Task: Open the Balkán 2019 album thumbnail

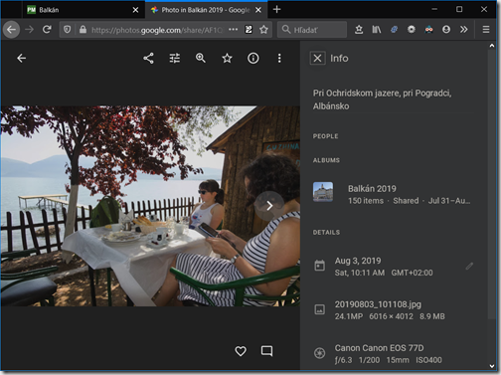Action: [x=323, y=192]
